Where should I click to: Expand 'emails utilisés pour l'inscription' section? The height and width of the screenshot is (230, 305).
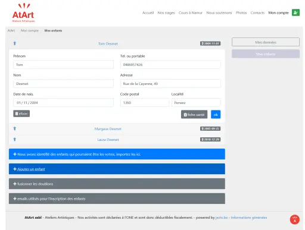(117, 199)
